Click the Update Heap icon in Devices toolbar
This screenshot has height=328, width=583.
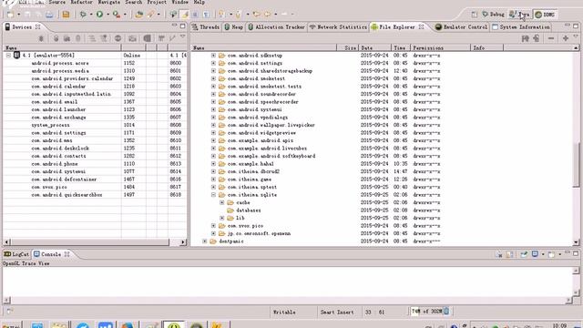(x=56, y=38)
